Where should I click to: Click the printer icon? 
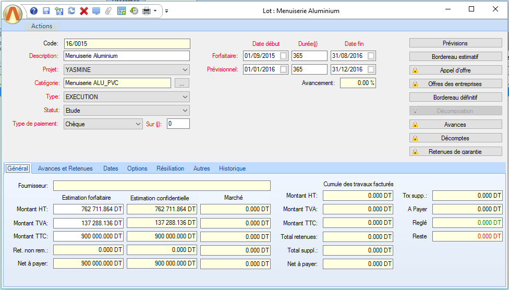click(x=147, y=11)
